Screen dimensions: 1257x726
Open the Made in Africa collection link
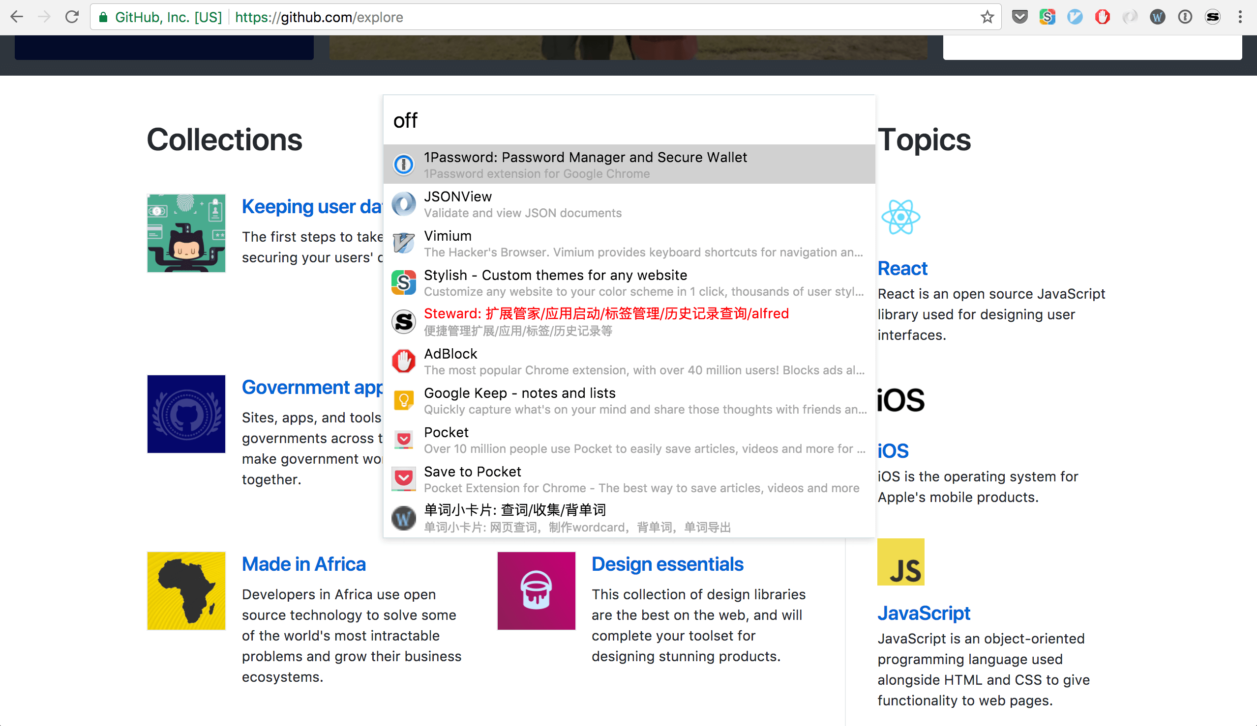coord(303,564)
